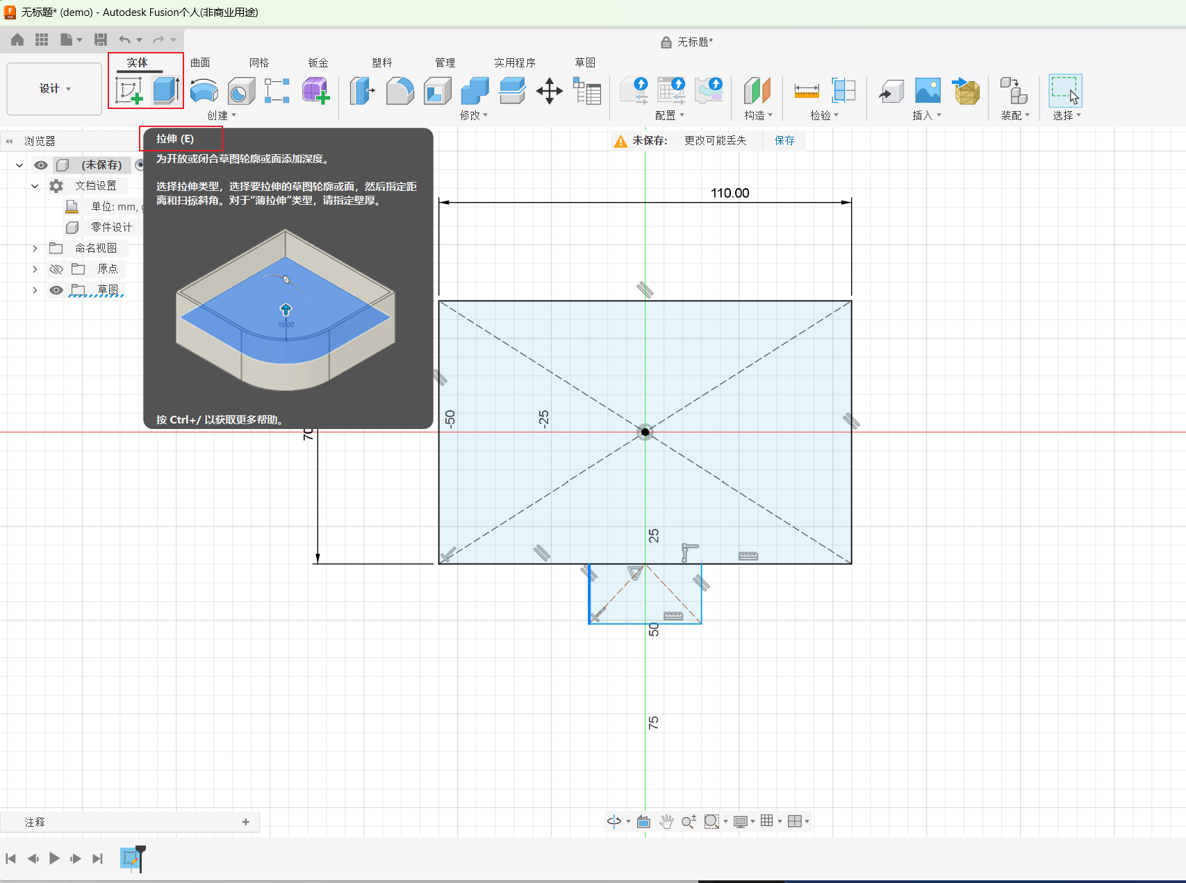Click the Create Sketch icon
This screenshot has height=883, width=1186.
[x=129, y=91]
